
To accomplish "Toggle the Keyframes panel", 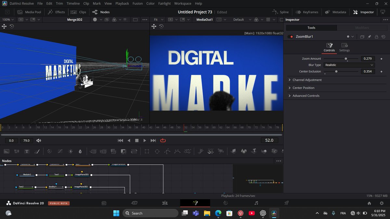I will [306, 12].
